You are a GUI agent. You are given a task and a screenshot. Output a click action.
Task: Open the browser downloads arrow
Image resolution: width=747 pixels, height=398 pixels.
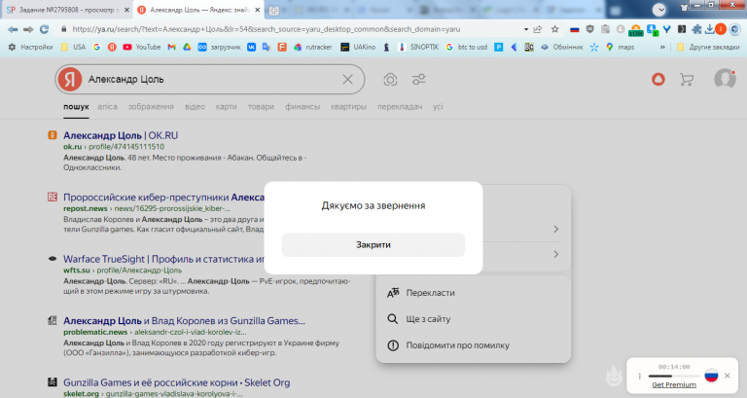(x=709, y=29)
